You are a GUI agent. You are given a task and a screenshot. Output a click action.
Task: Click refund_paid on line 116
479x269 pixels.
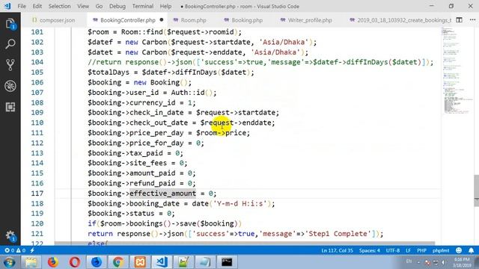(x=153, y=183)
